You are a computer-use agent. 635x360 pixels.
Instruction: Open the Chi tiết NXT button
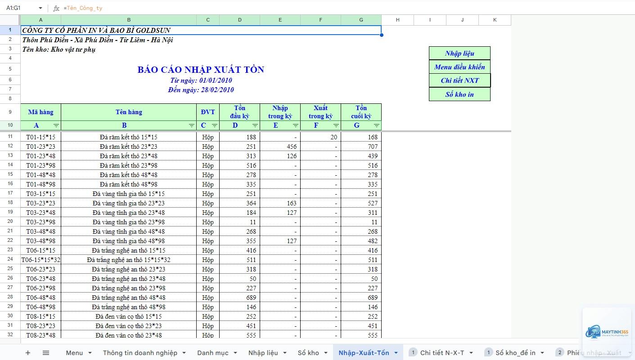pos(459,80)
